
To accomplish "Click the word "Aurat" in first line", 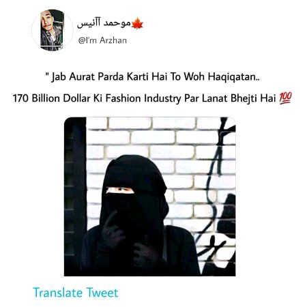I will [82, 77].
